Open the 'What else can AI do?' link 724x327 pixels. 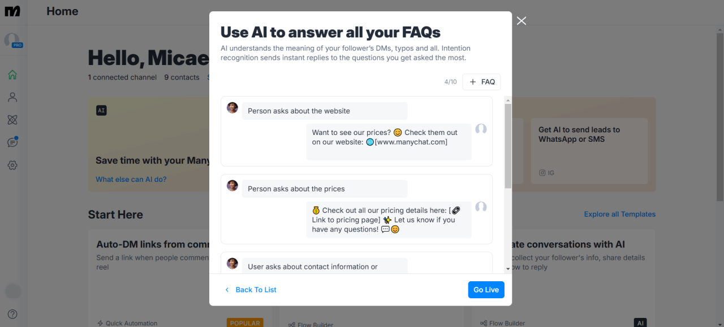(131, 179)
